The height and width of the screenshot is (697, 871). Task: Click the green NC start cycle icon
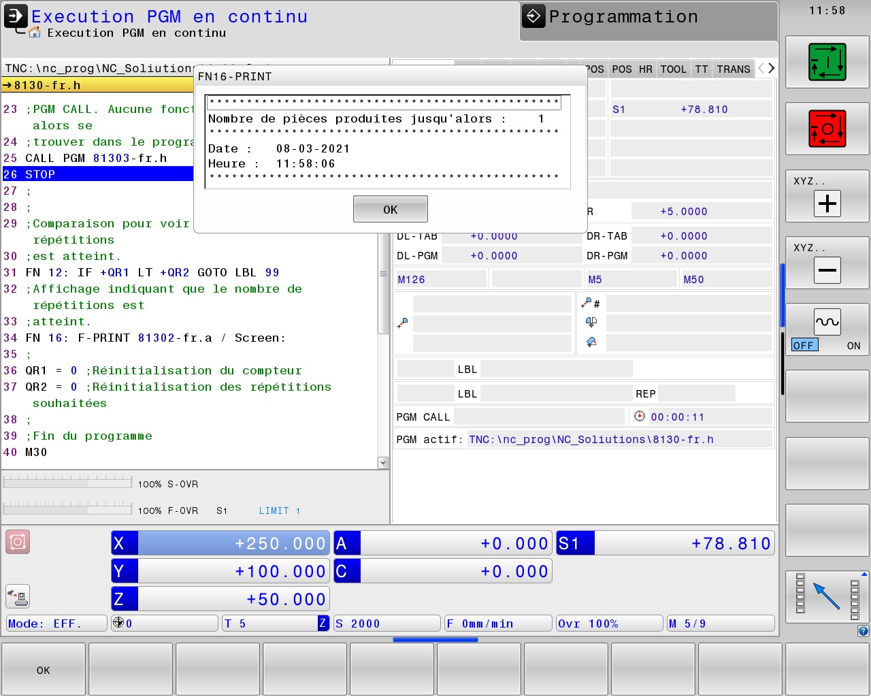tap(827, 62)
